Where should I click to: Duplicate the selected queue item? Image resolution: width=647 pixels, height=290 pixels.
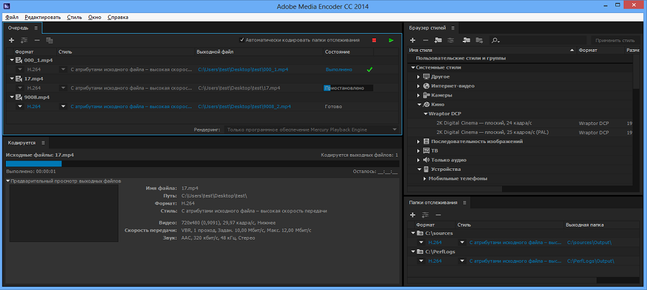pyautogui.click(x=50, y=41)
